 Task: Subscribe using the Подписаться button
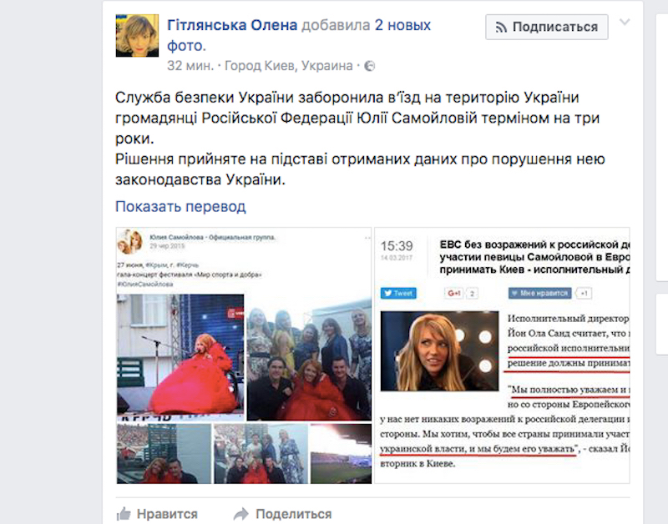[547, 27]
